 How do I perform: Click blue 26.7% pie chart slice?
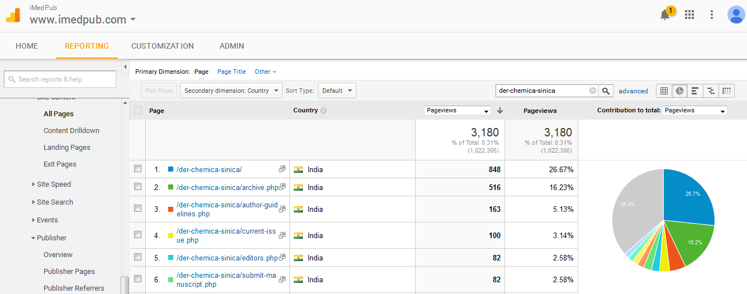point(690,198)
